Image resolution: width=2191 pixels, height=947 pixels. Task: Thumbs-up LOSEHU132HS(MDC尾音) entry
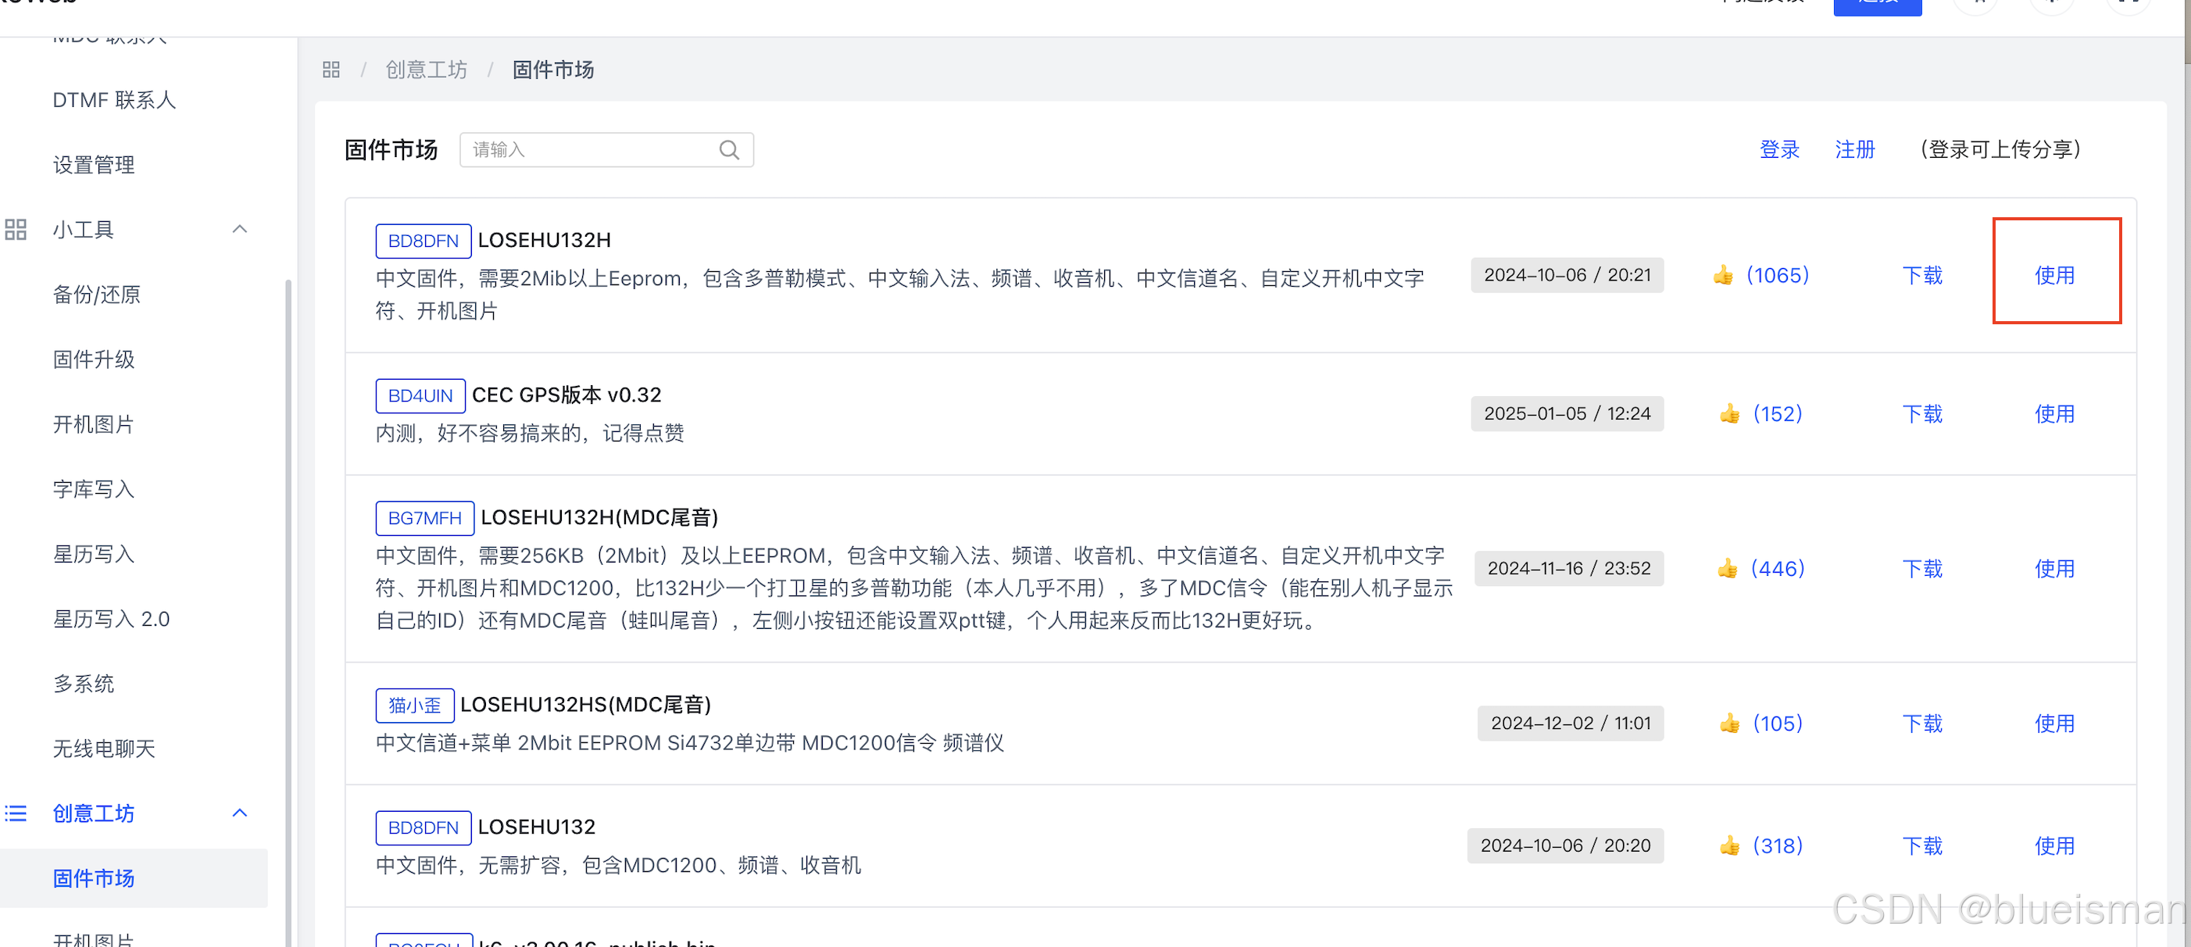pos(1729,724)
